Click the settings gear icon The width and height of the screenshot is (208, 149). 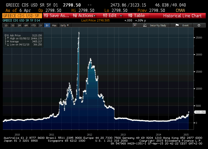click(x=199, y=25)
